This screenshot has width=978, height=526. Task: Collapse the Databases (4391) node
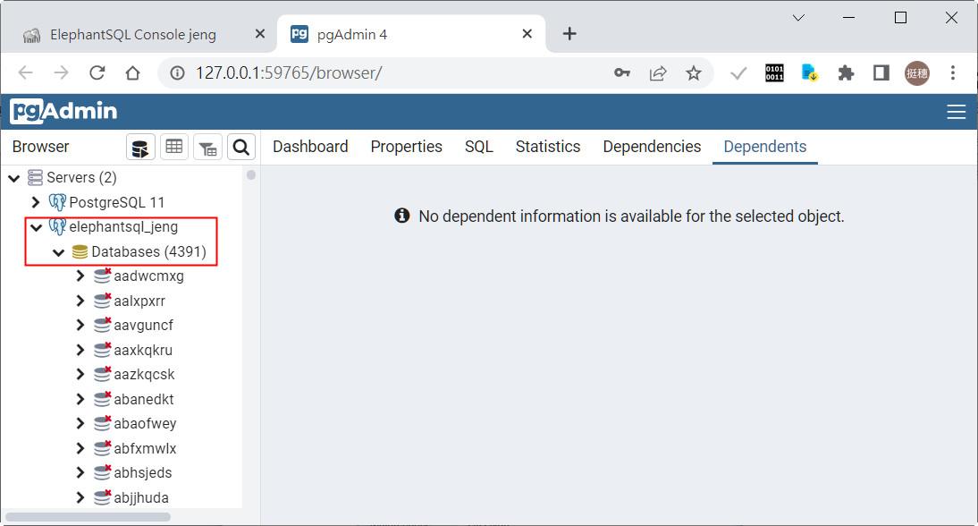coord(59,252)
